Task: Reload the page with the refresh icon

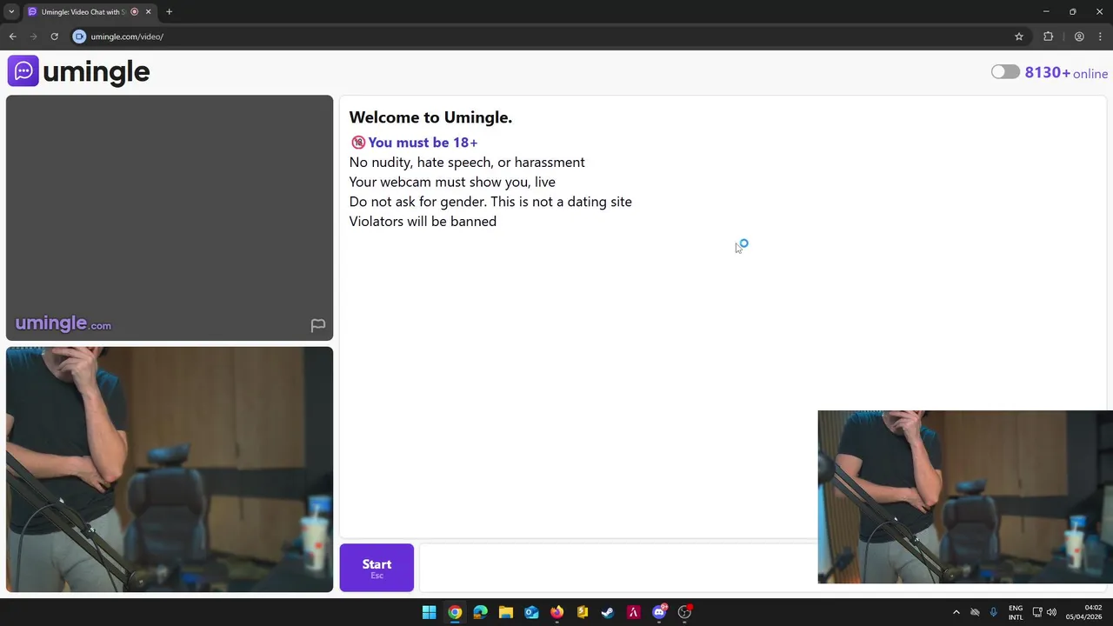Action: pyautogui.click(x=54, y=37)
